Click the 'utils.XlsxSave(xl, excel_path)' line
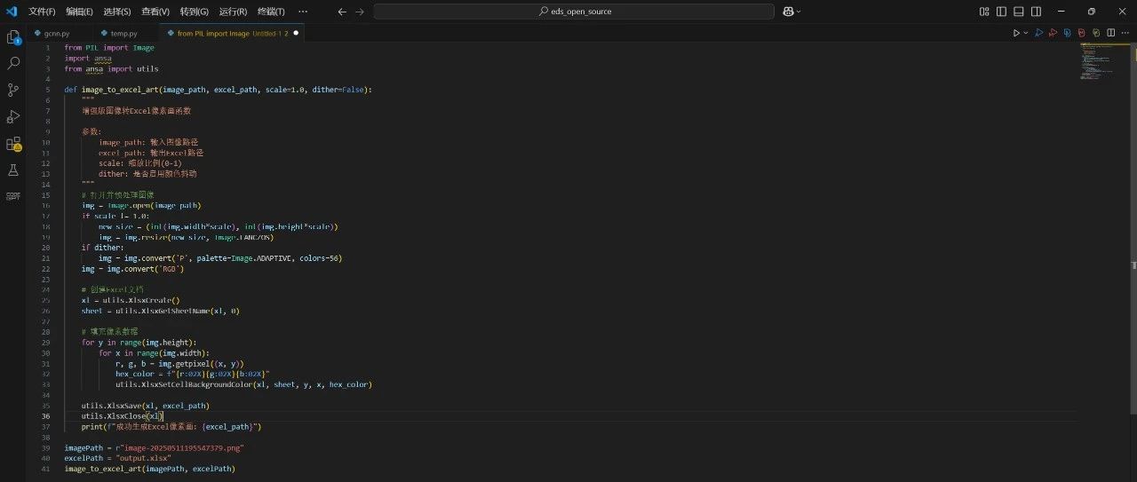Image resolution: width=1137 pixels, height=482 pixels. tap(146, 405)
